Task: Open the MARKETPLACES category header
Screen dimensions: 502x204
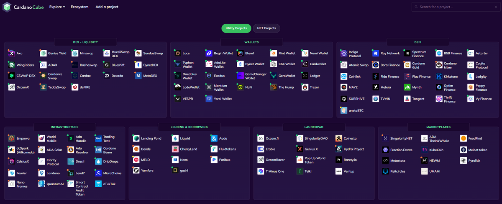Action: coord(438,127)
